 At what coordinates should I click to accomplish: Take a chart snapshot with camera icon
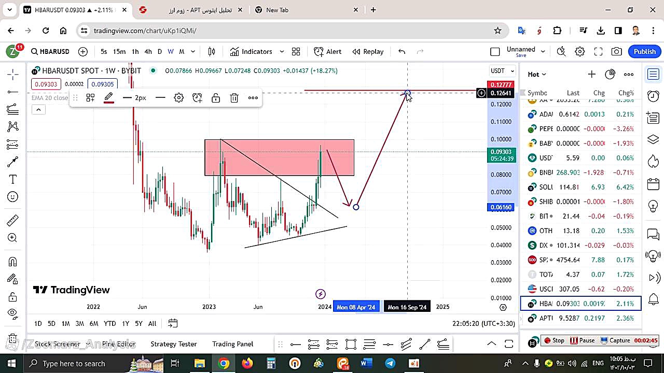(616, 51)
